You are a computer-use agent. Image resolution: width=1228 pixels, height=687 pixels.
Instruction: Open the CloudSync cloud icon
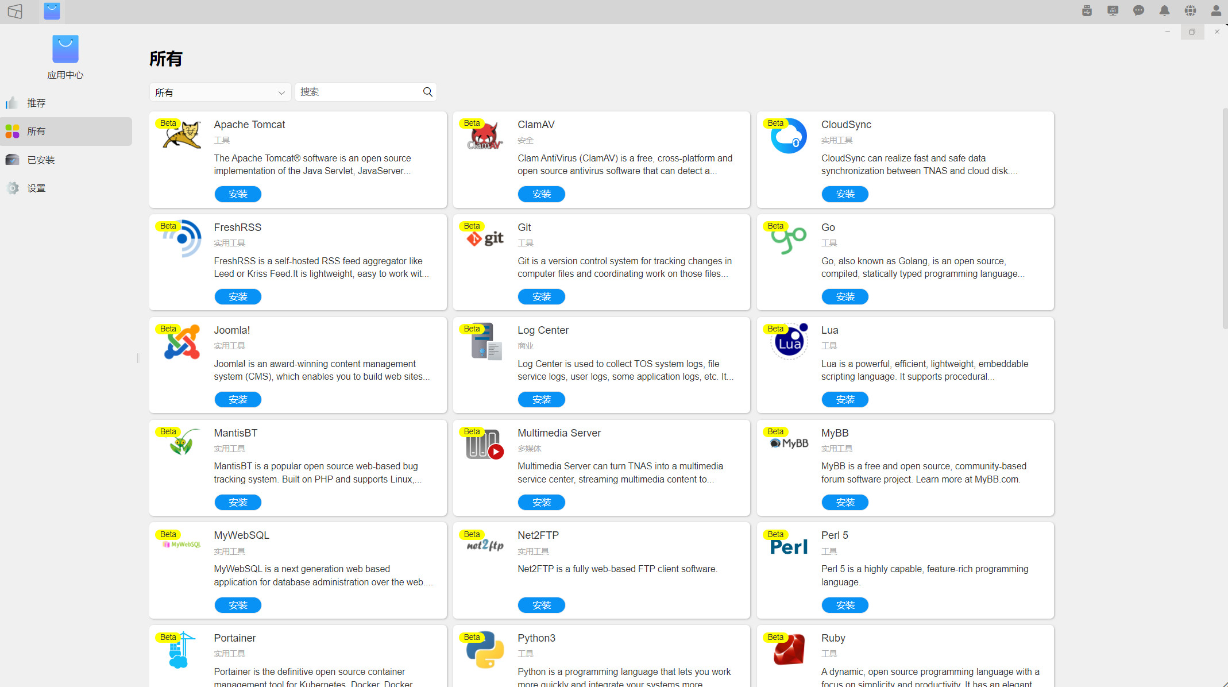click(x=789, y=136)
